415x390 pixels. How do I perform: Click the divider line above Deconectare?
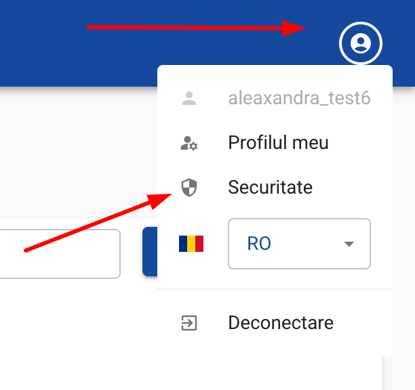coord(275,289)
